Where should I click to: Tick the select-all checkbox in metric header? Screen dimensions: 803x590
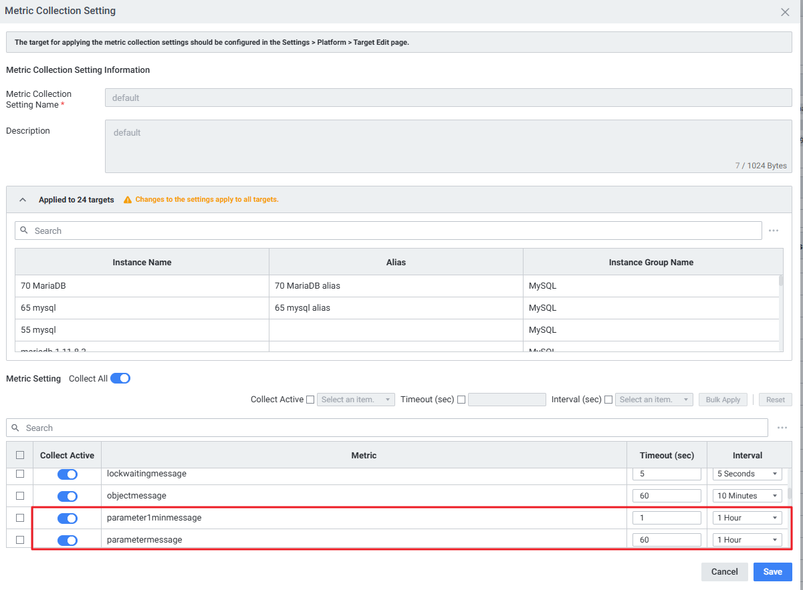(x=20, y=455)
